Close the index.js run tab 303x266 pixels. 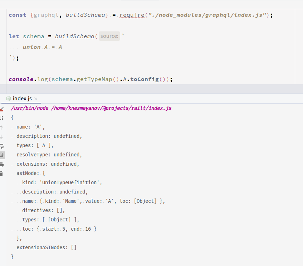point(36,99)
